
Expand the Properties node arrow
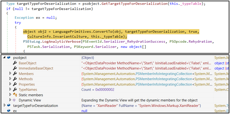coord(10,84)
